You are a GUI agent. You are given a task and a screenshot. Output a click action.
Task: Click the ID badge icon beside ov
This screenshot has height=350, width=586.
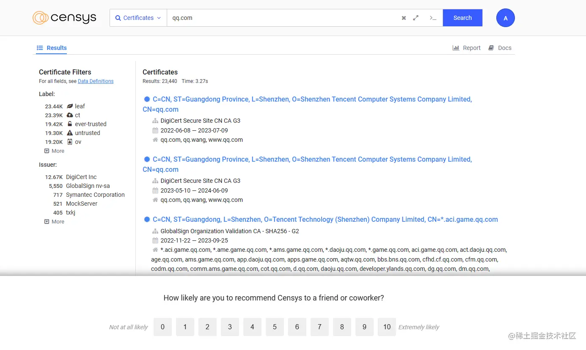click(x=70, y=142)
